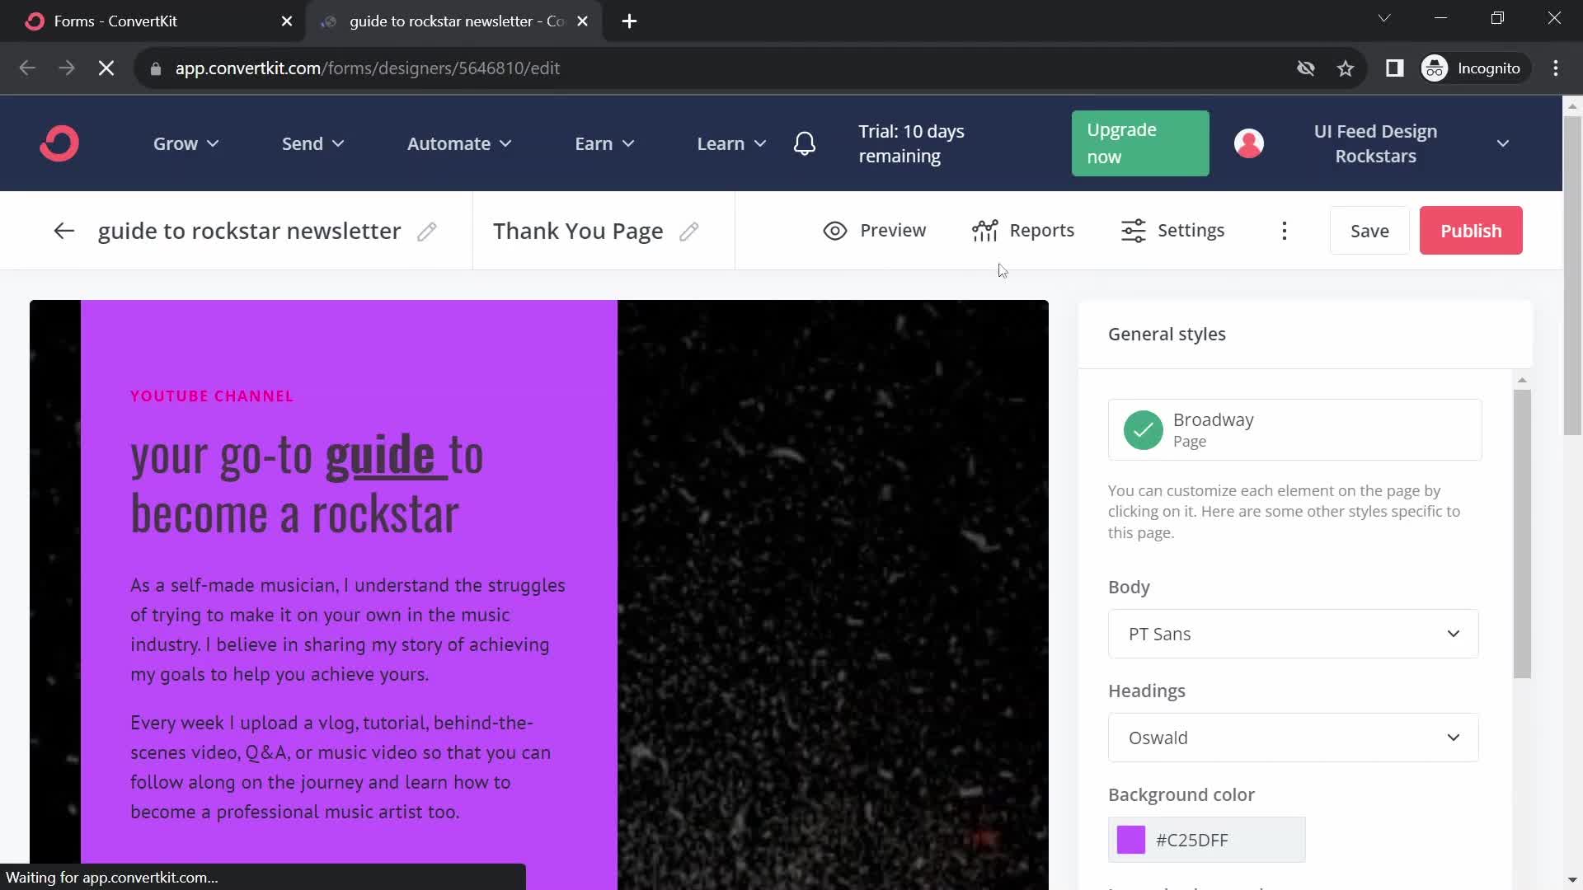Viewport: 1583px width, 890px height.
Task: Click the background color swatch #C25DFF
Action: click(1132, 839)
